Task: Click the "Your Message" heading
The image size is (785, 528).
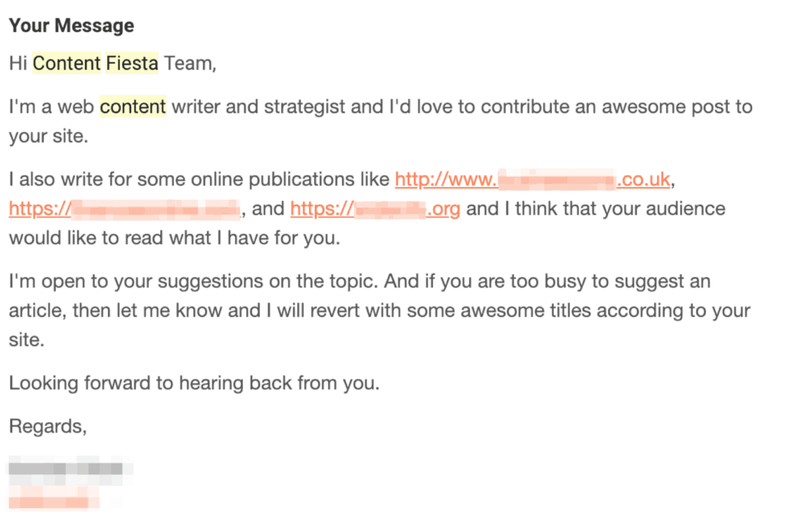Action: click(x=71, y=25)
